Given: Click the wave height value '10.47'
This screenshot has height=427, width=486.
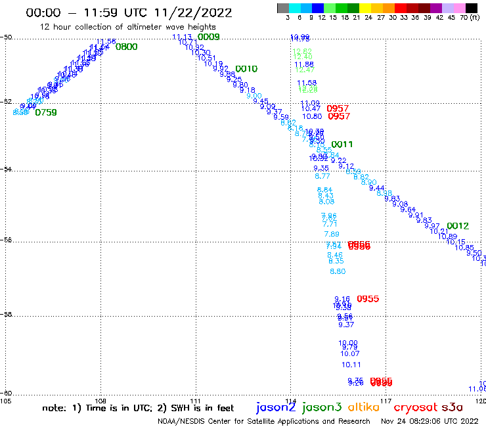Looking at the screenshot, I should pos(311,108).
